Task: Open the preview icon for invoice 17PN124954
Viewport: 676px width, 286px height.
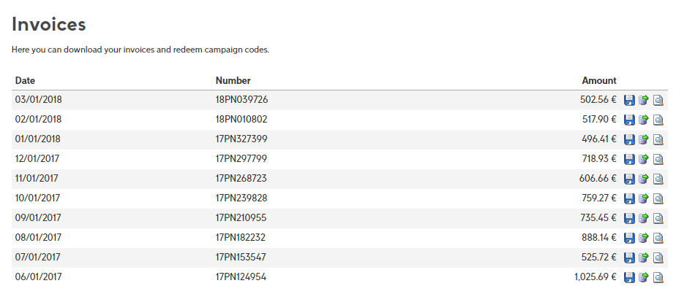Action: point(658,277)
